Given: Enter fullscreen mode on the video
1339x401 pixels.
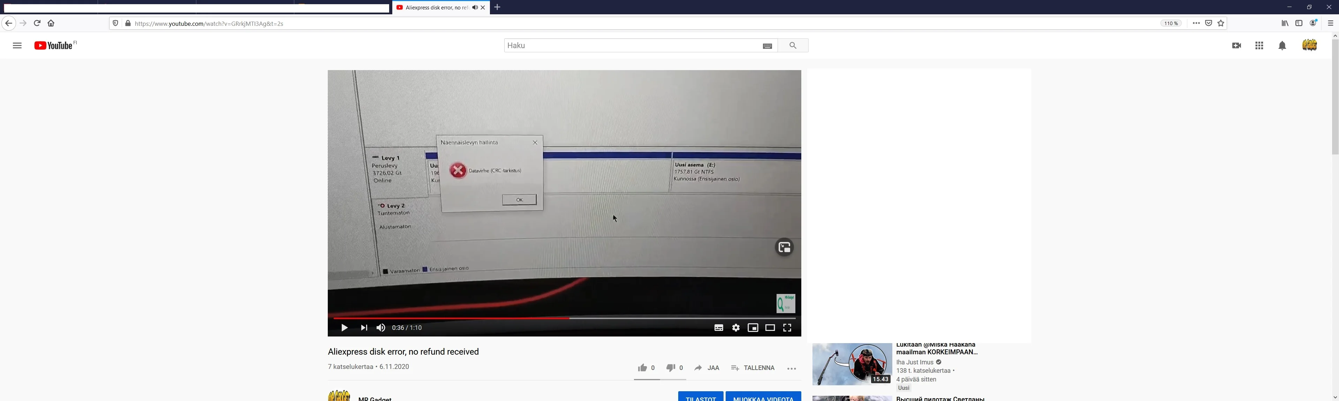Looking at the screenshot, I should [787, 328].
